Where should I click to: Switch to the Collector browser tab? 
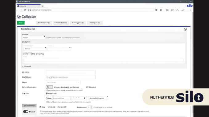pyautogui.click(x=28, y=6)
